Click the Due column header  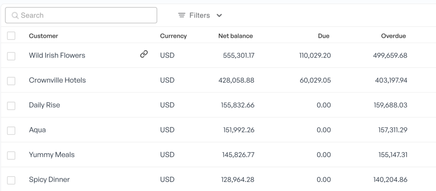click(324, 36)
